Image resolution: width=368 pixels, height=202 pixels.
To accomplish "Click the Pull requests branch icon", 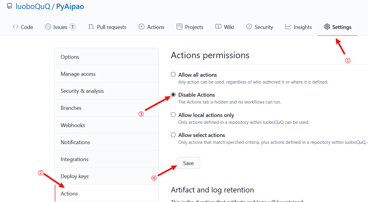I will pyautogui.click(x=91, y=27).
